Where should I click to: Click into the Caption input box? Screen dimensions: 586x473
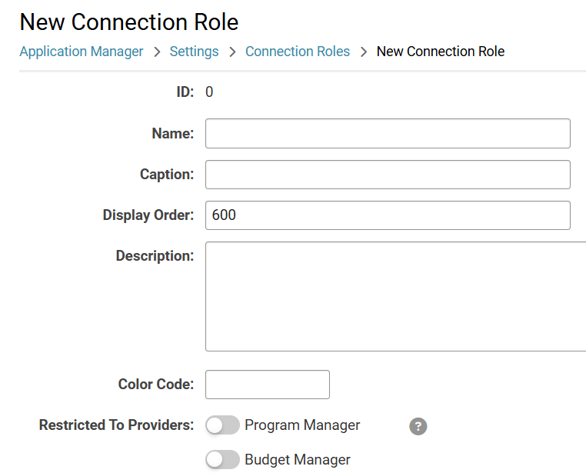click(388, 175)
